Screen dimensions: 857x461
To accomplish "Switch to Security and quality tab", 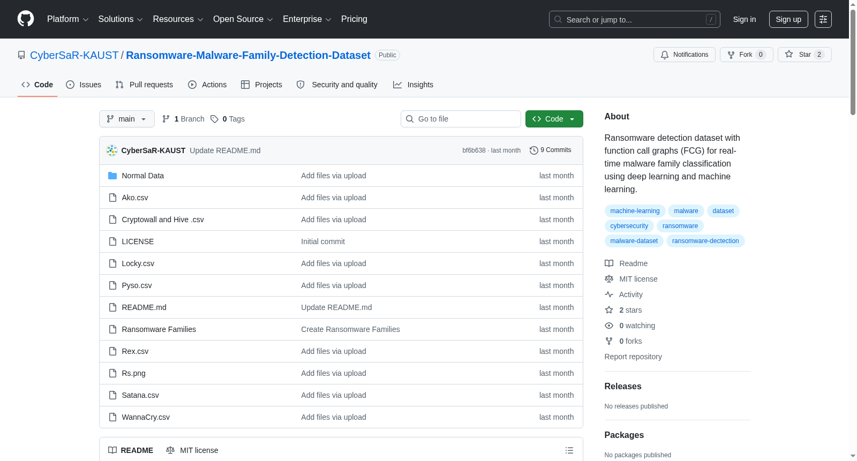I will tap(337, 85).
